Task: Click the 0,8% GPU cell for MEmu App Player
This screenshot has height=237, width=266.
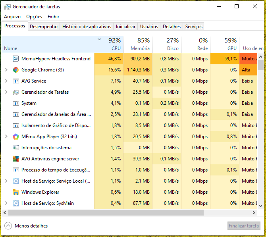Action: click(225, 137)
